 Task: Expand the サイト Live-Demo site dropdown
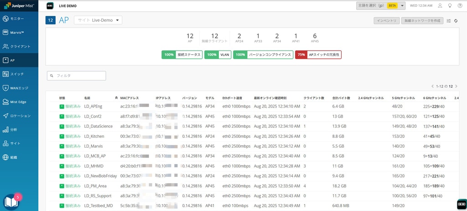(98, 20)
